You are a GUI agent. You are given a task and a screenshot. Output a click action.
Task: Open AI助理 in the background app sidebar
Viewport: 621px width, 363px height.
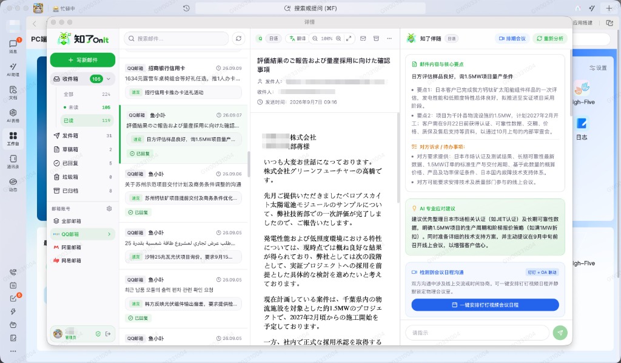point(13,69)
